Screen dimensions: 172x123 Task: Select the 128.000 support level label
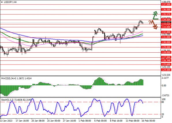coord(166,52)
